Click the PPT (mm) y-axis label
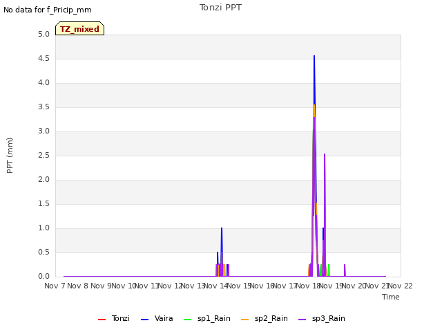 10,156
